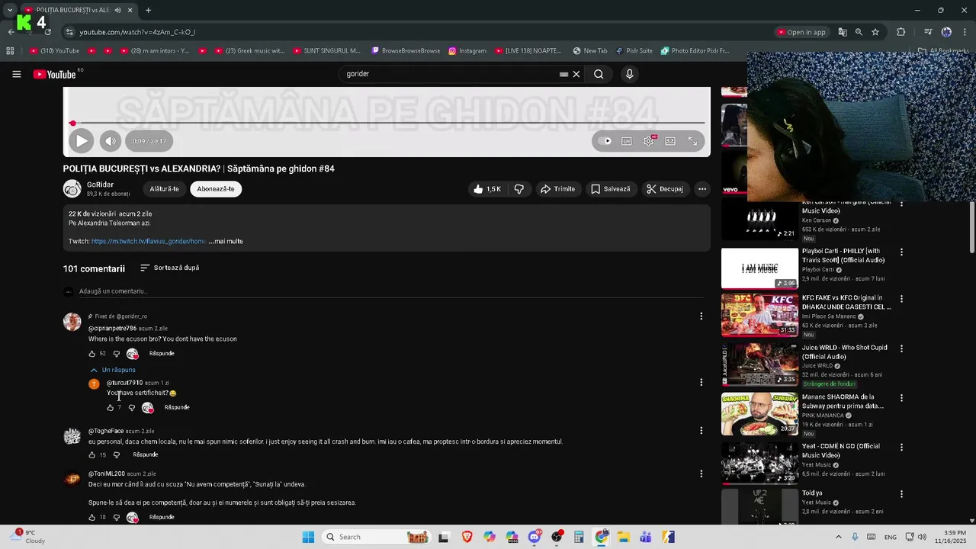Mute the video using the speaker icon

point(111,141)
